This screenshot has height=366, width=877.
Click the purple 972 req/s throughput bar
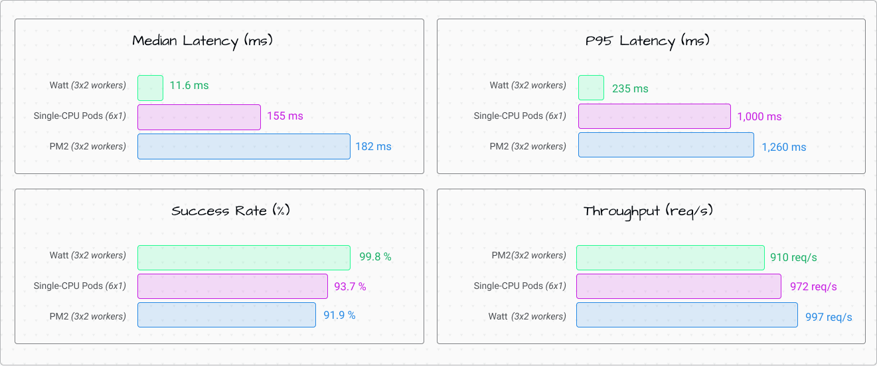tap(678, 286)
